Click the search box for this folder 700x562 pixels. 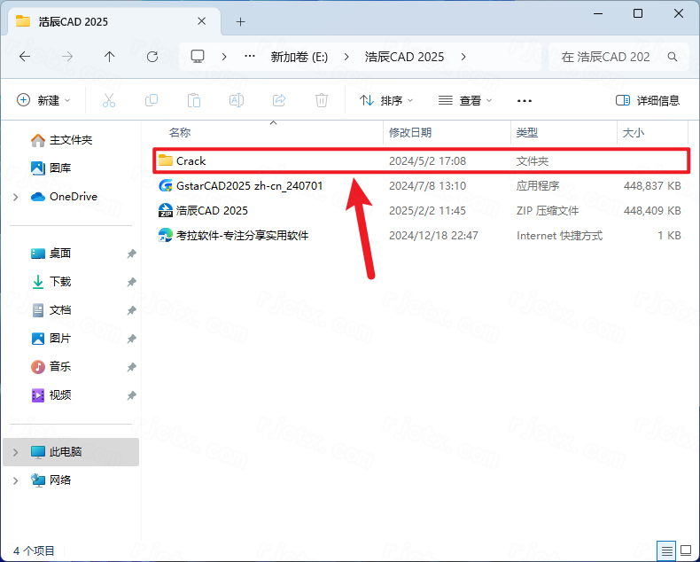611,56
